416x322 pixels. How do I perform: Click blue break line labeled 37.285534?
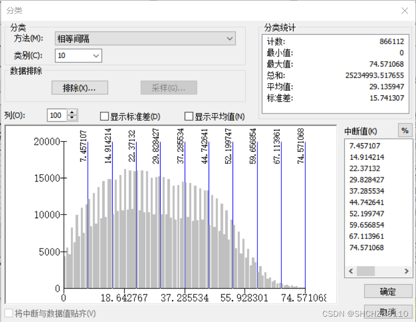[185, 215]
